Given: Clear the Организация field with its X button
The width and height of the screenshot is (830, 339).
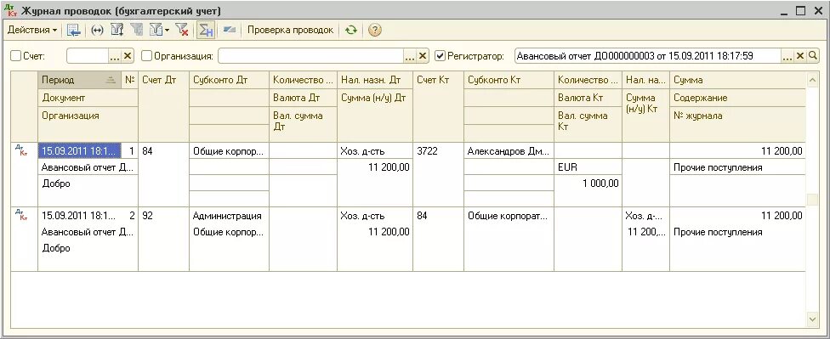Looking at the screenshot, I should point(423,55).
